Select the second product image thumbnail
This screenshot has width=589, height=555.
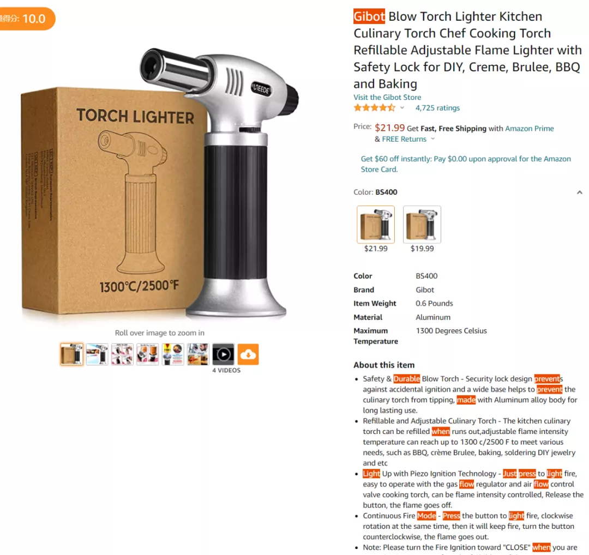[x=97, y=354]
